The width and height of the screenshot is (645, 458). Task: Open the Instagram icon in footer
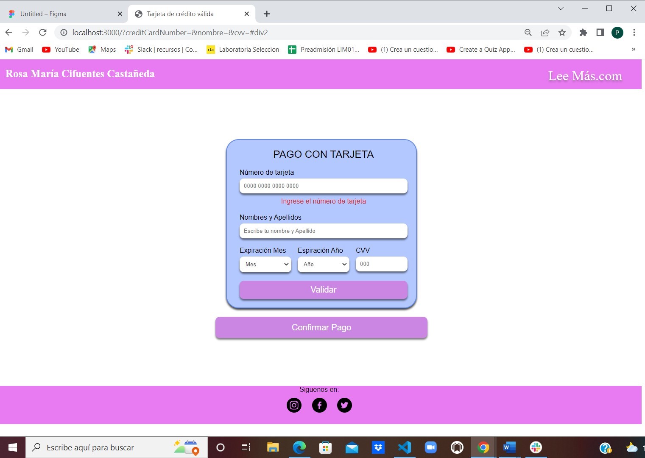point(294,405)
